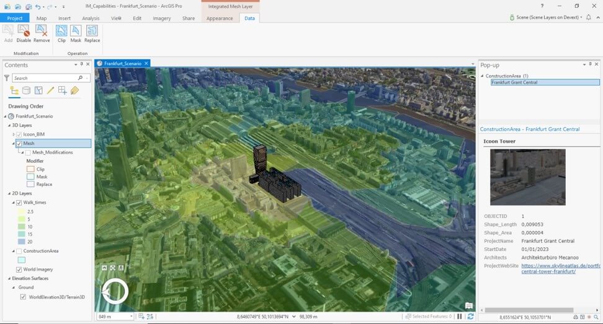Click the Clip modifier color swatch
Image resolution: width=603 pixels, height=324 pixels.
[x=30, y=169]
